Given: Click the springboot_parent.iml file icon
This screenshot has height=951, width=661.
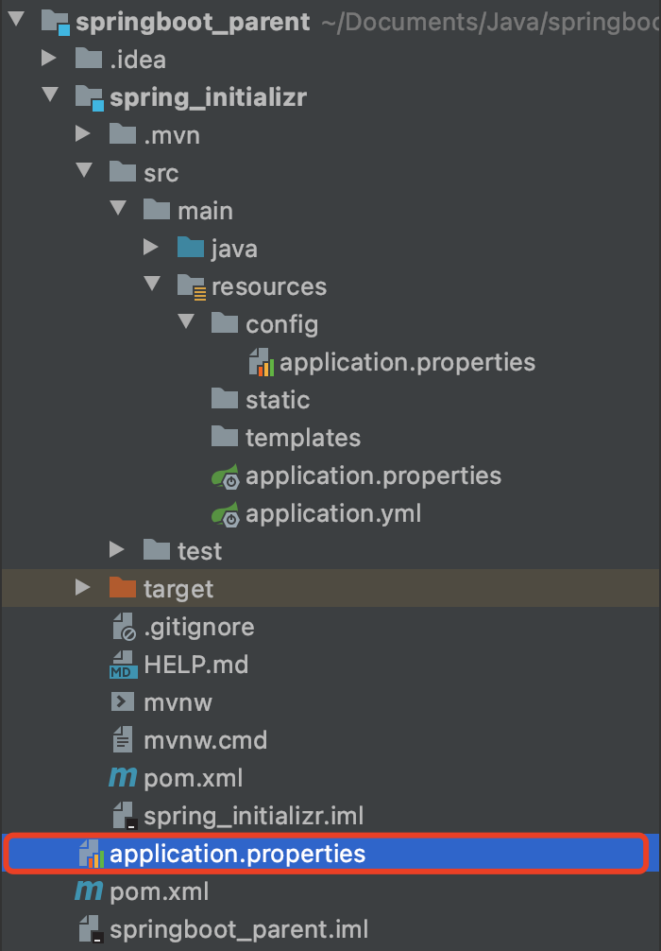Looking at the screenshot, I should [91, 929].
